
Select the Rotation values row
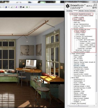[87, 43]
